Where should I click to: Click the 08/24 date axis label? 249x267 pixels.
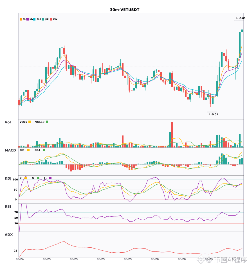pos(20,259)
